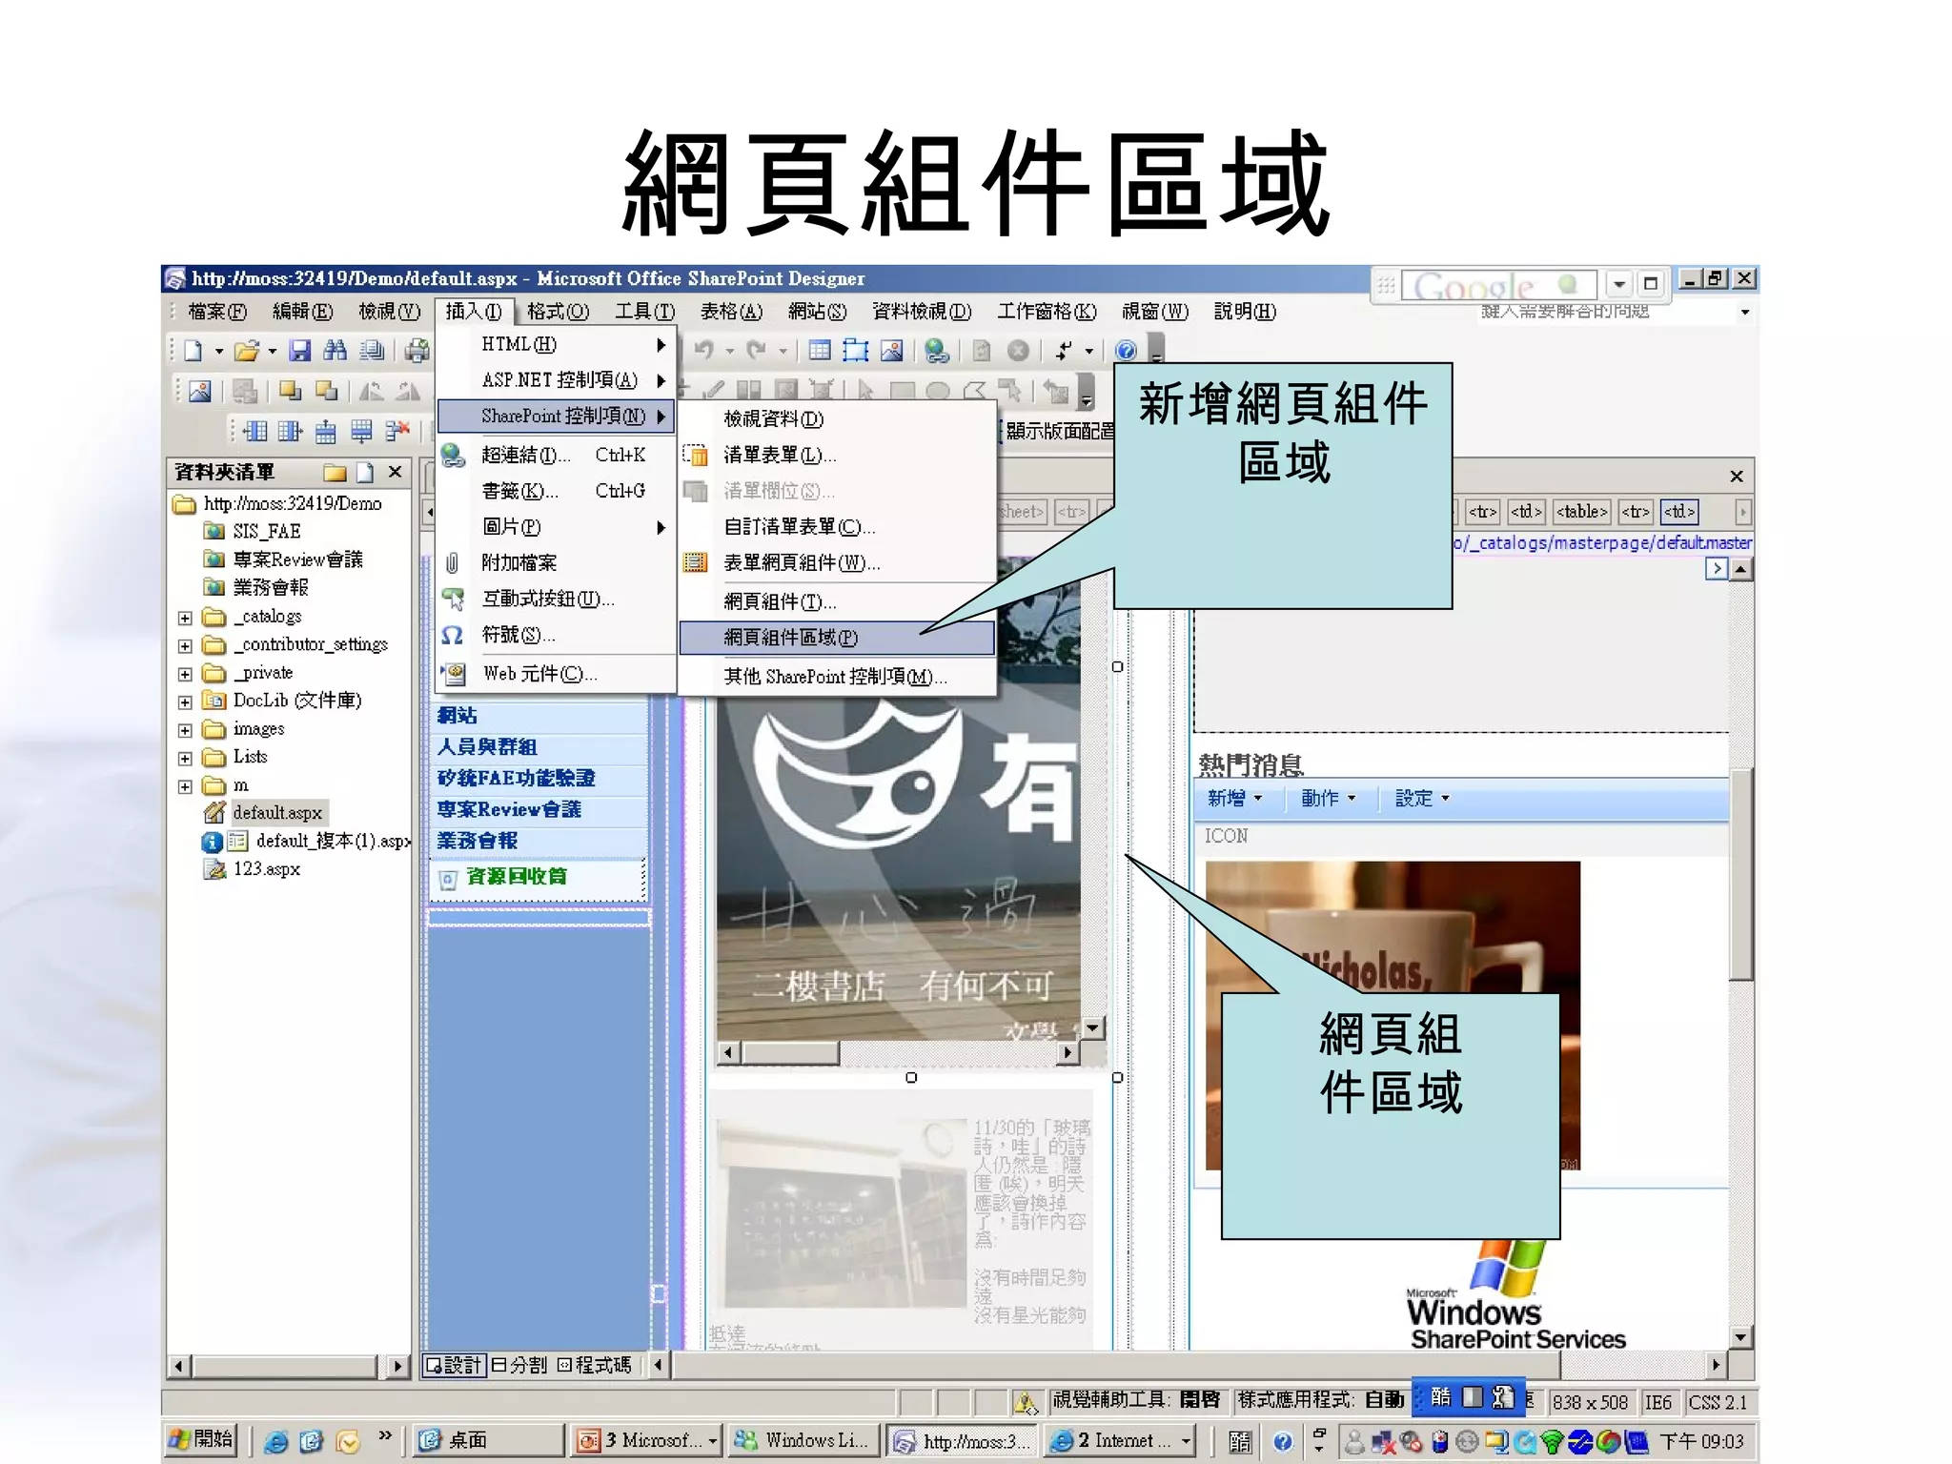Image resolution: width=1952 pixels, height=1464 pixels.
Task: Click the 業務會報 navigation link
Action: click(477, 841)
